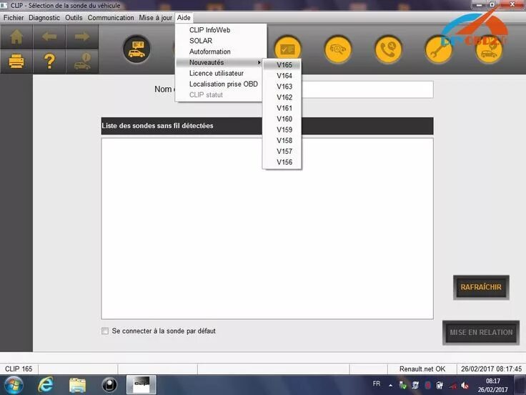
Task: Click the FR language indicator
Action: [x=377, y=384]
